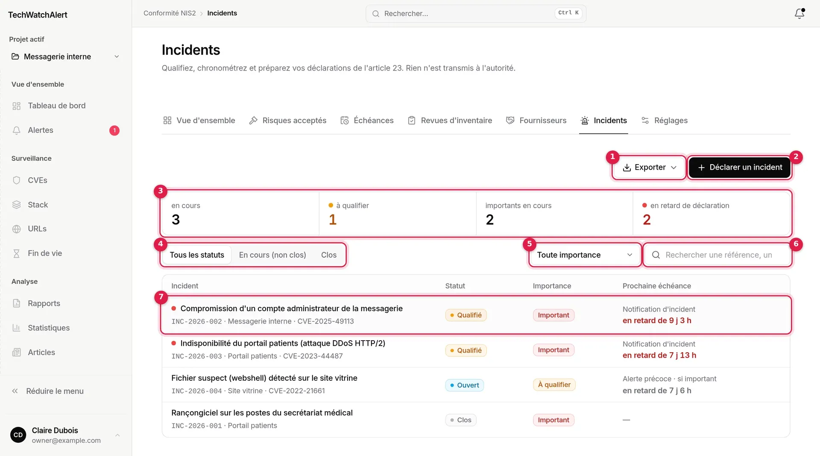
Task: Click the Articles newspaper icon
Action: pos(17,353)
